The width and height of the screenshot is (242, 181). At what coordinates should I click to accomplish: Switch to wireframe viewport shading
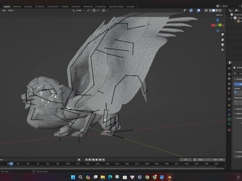210,11
